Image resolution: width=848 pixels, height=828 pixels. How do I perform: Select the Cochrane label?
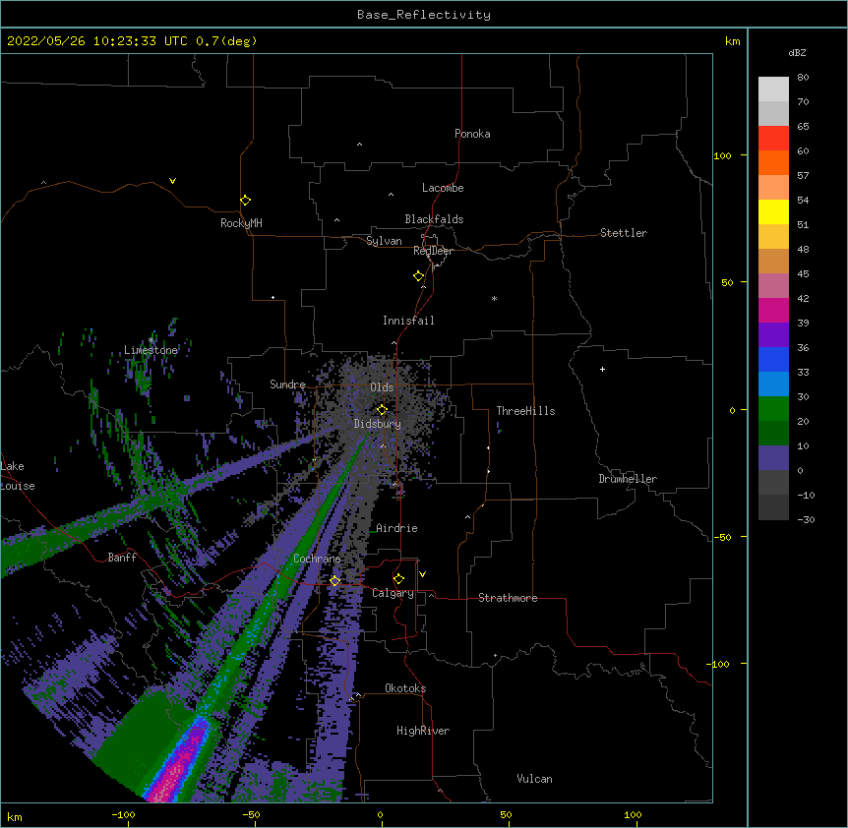click(317, 559)
